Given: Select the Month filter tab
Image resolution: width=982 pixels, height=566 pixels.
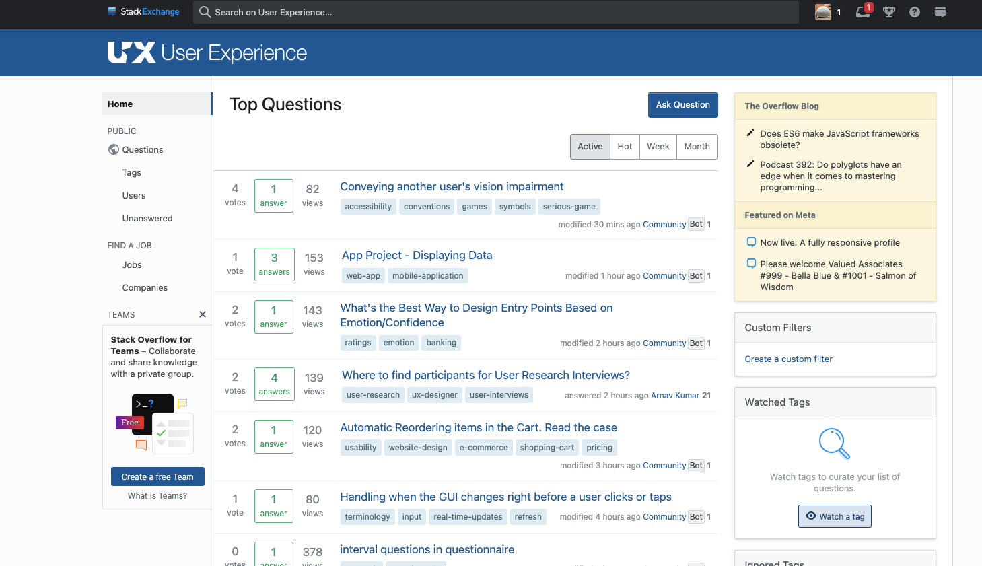Looking at the screenshot, I should click(697, 146).
